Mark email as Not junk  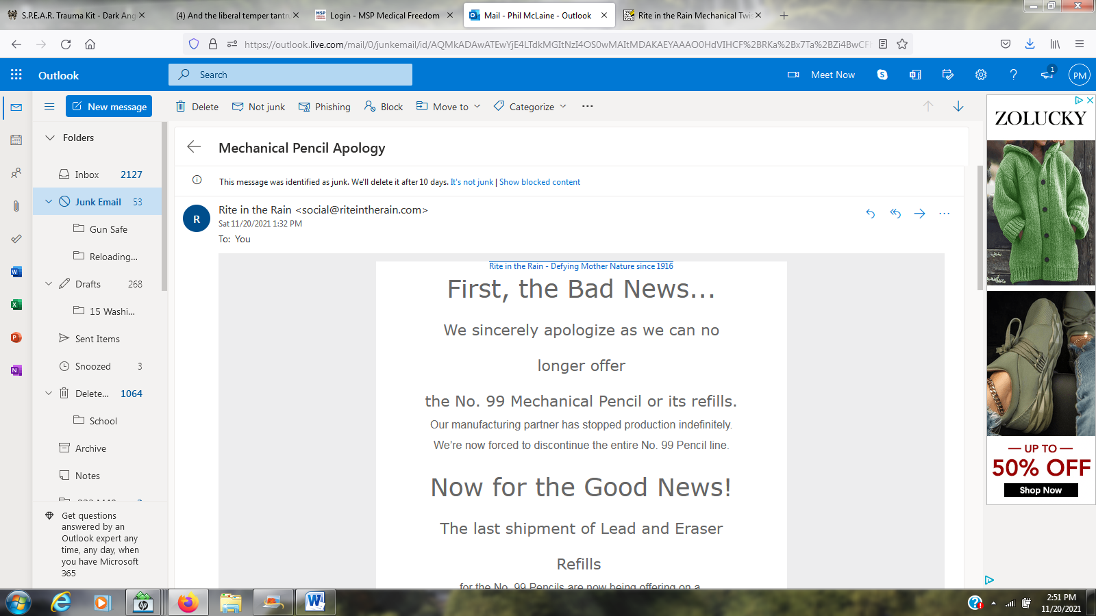[258, 106]
